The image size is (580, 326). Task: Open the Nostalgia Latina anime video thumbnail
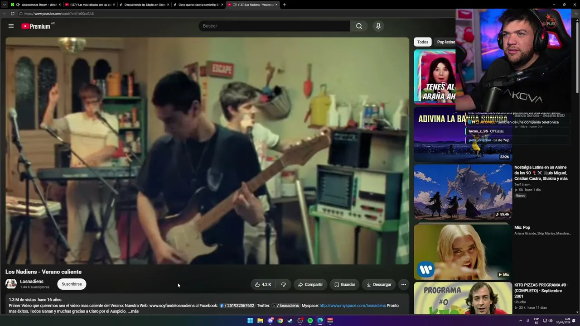(463, 192)
